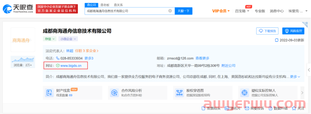
Task: Click the 天眼一下 search button
Action: tap(183, 11)
